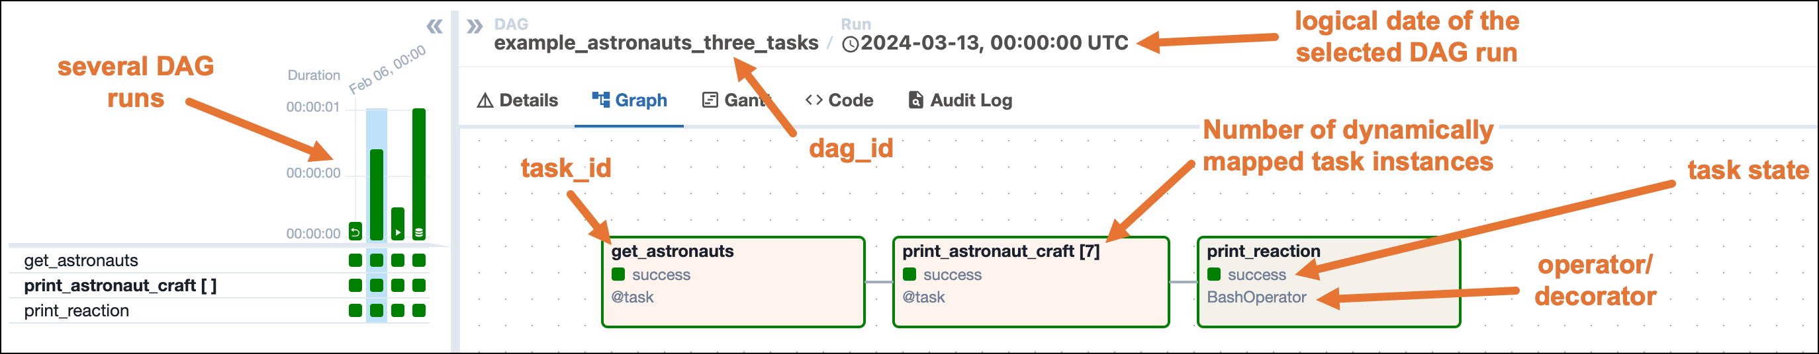The height and width of the screenshot is (354, 1819).
Task: Click the print_reaction BashOperator node
Action: pyautogui.click(x=1329, y=282)
